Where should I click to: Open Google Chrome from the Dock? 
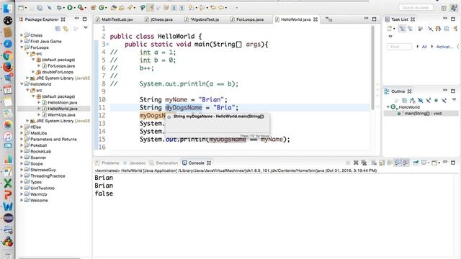click(8, 55)
